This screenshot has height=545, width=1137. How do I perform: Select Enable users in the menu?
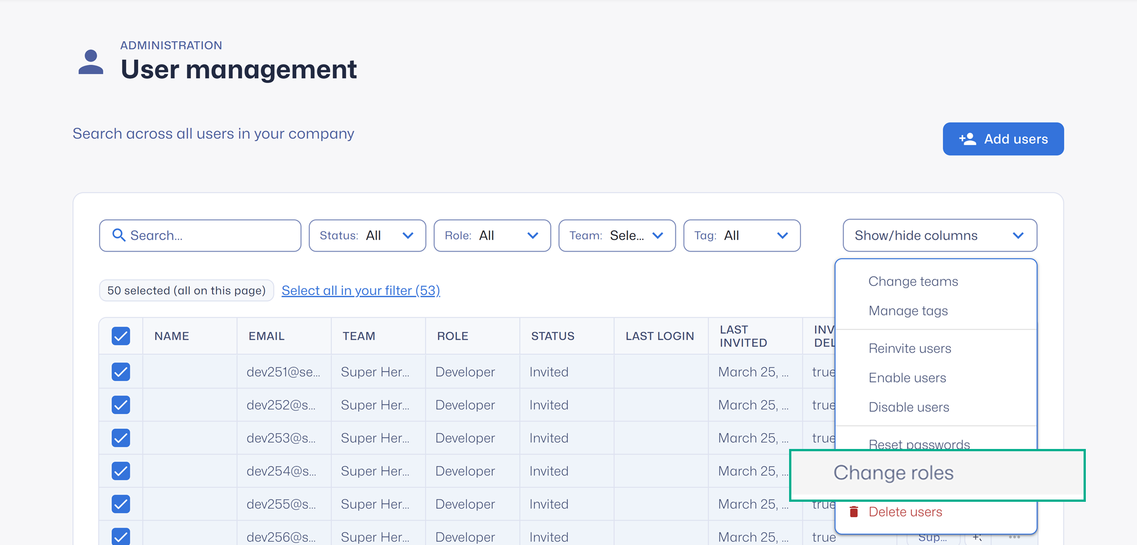[x=907, y=378]
